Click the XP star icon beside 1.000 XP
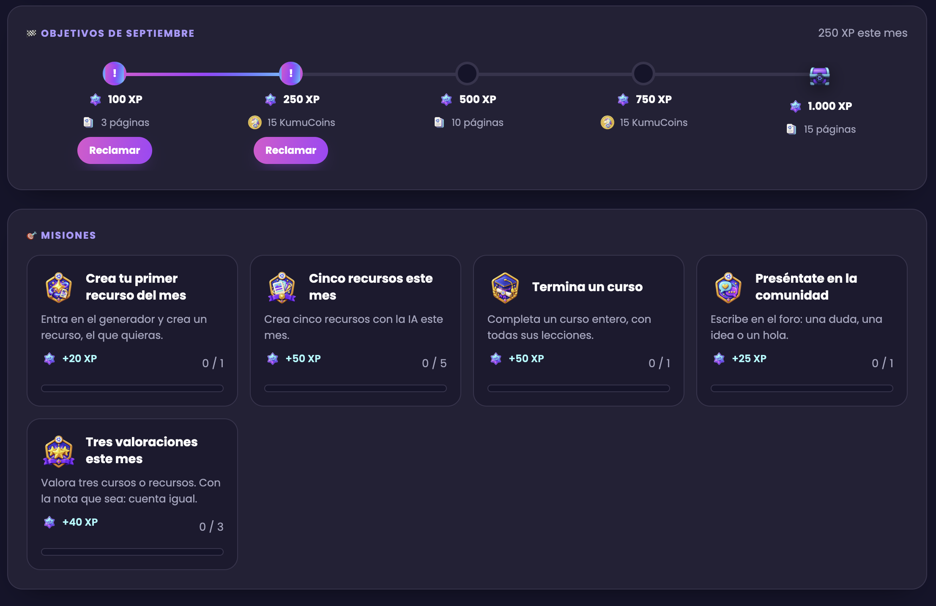936x606 pixels. pyautogui.click(x=796, y=106)
